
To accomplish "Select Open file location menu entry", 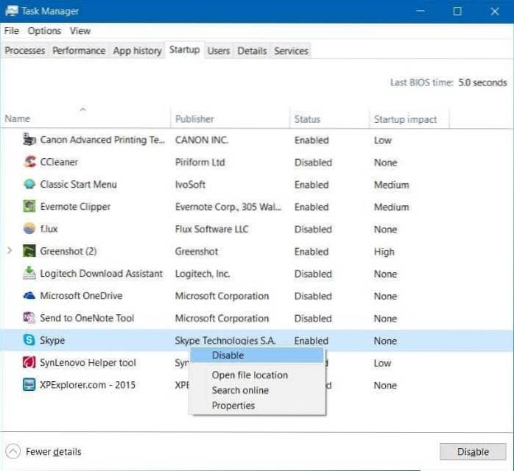I will 250,375.
